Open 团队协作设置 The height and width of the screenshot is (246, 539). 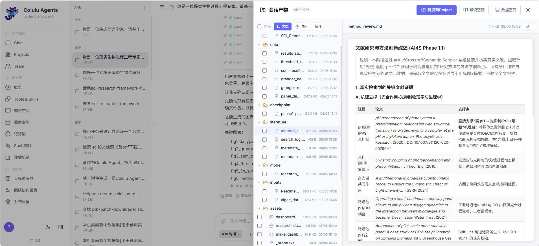26,190
